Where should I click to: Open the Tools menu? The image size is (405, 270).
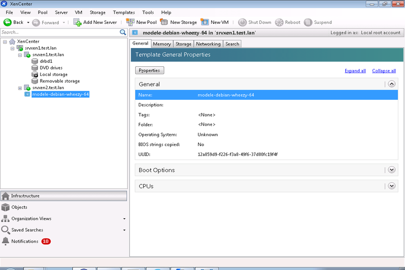[x=148, y=12]
